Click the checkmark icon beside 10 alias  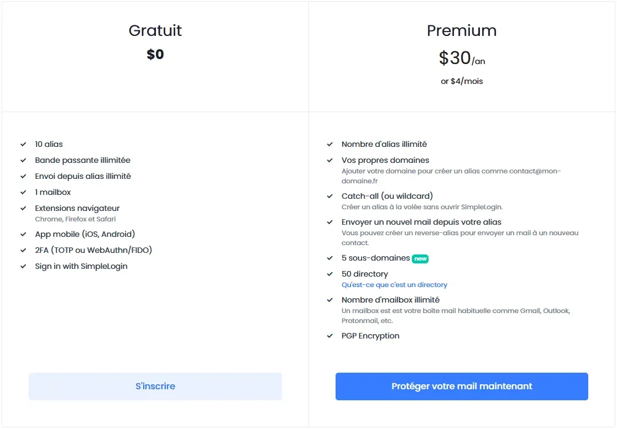coord(23,144)
